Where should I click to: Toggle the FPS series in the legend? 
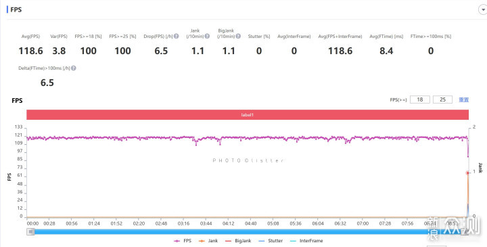tap(183, 241)
